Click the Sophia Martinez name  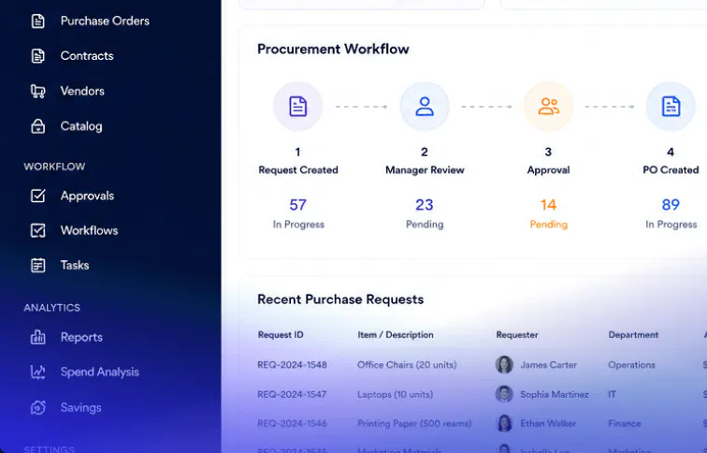[x=555, y=394]
